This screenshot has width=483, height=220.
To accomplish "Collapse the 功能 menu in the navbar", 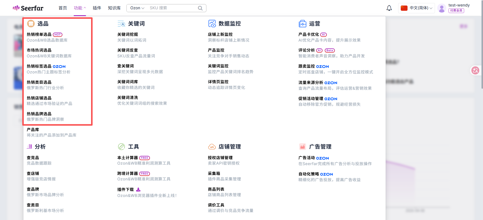I will (80, 8).
